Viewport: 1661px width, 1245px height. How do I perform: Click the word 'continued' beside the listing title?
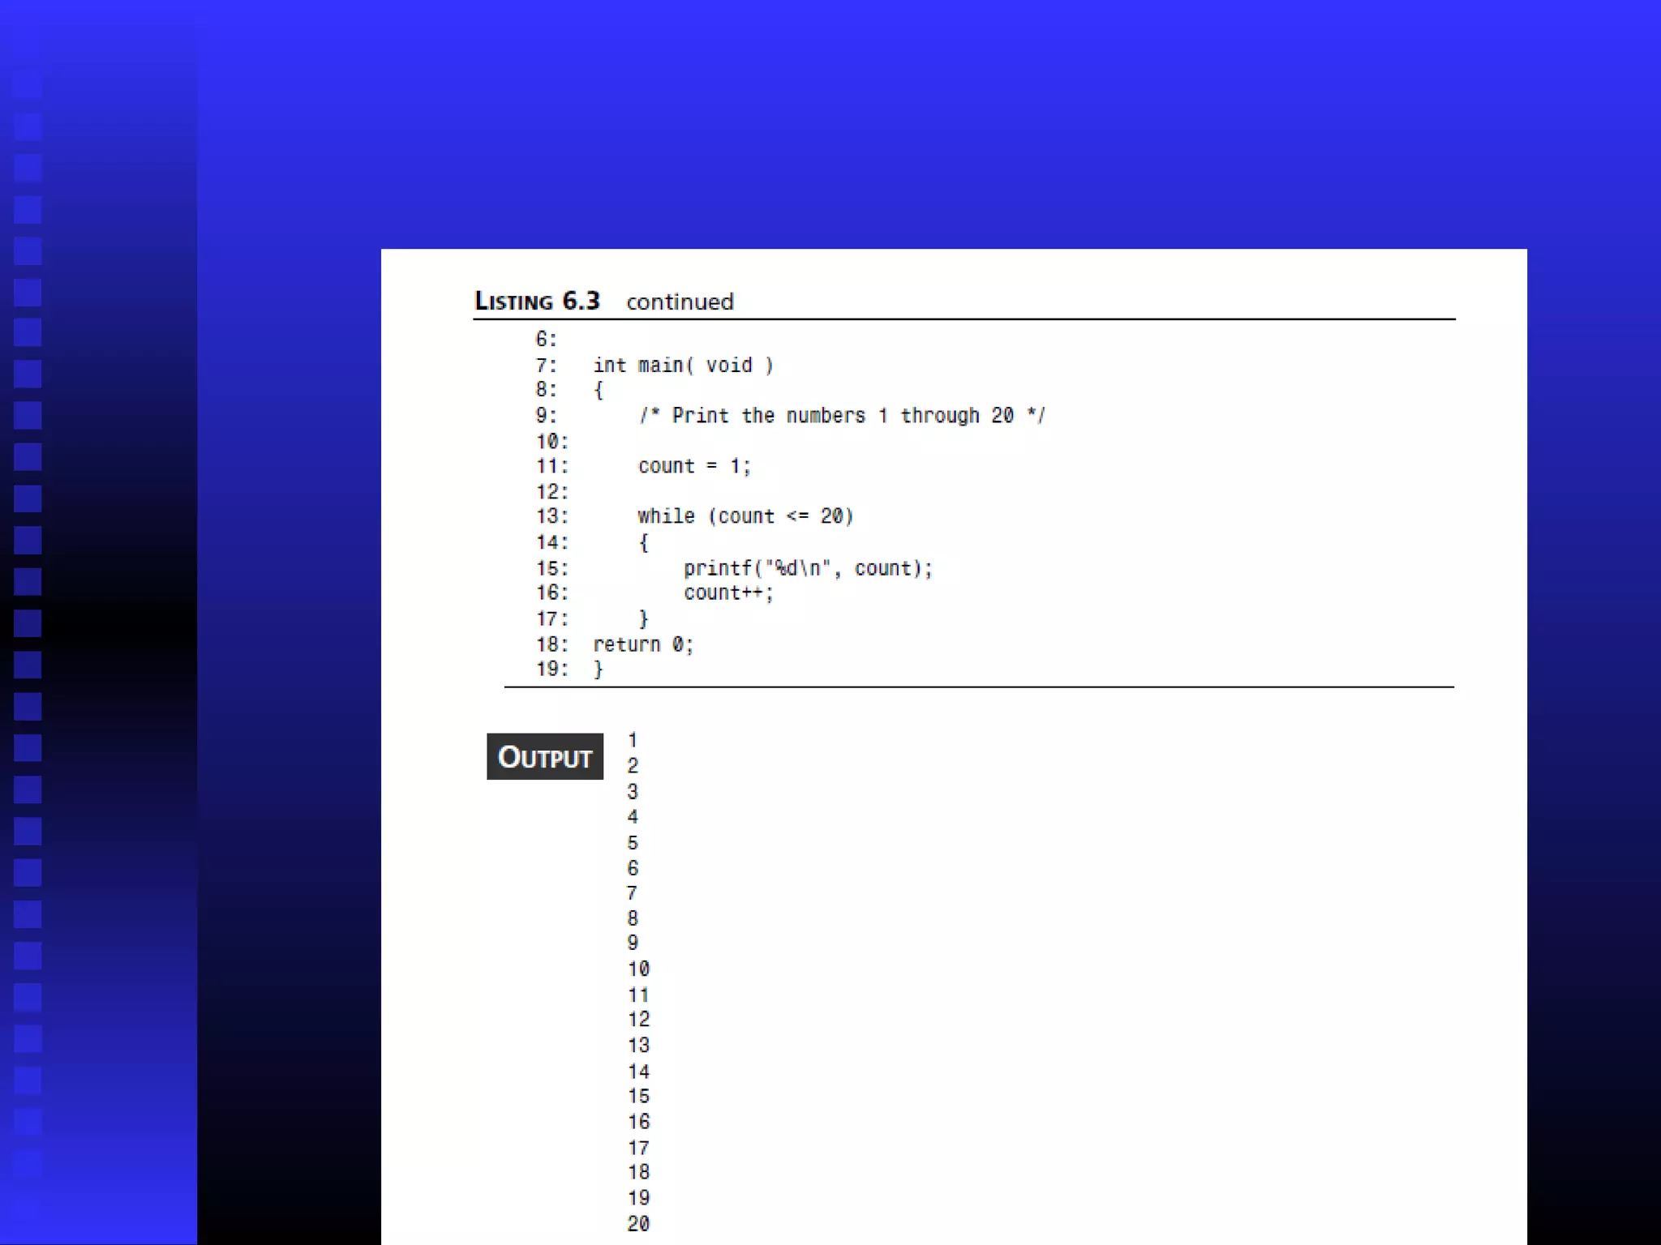tap(680, 302)
